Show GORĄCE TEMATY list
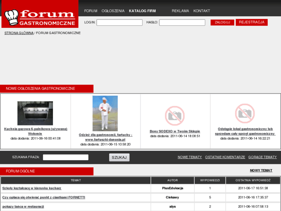Image resolution: width=281 pixels, height=211 pixels. 262,157
